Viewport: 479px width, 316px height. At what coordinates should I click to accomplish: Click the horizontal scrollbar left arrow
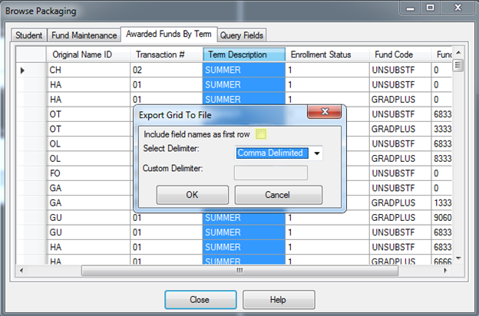tap(21, 271)
